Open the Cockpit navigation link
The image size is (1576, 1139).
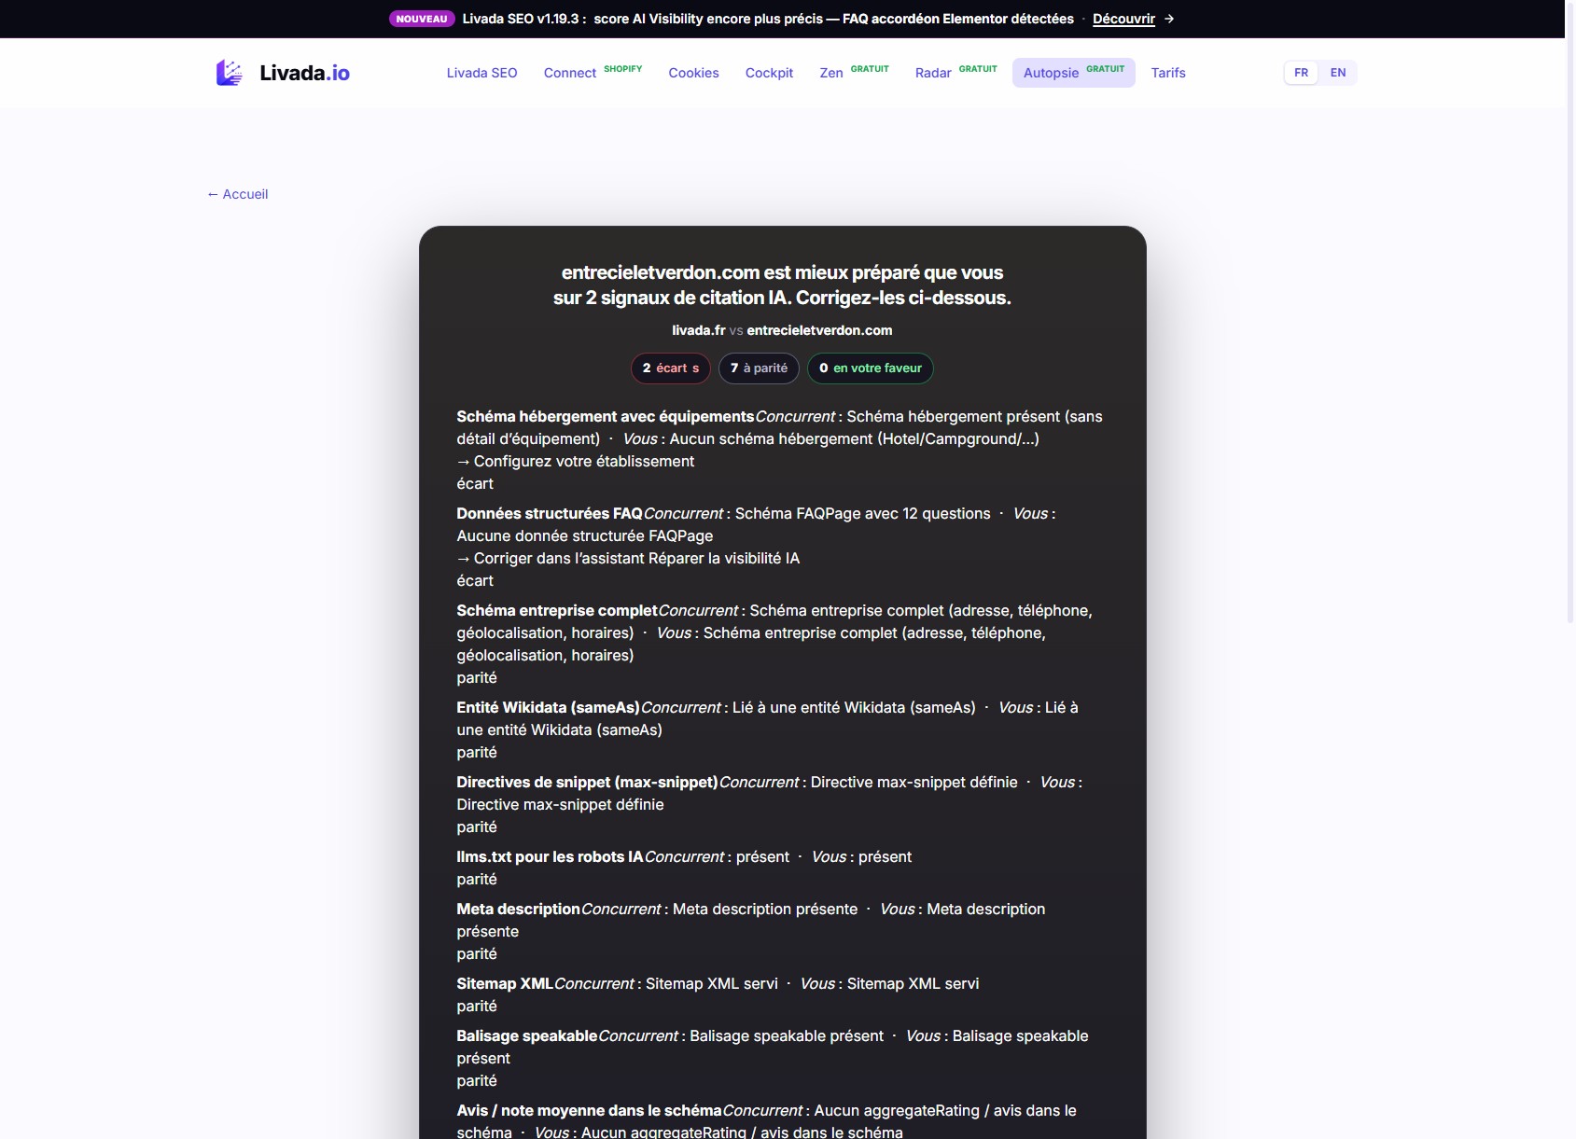coord(769,73)
